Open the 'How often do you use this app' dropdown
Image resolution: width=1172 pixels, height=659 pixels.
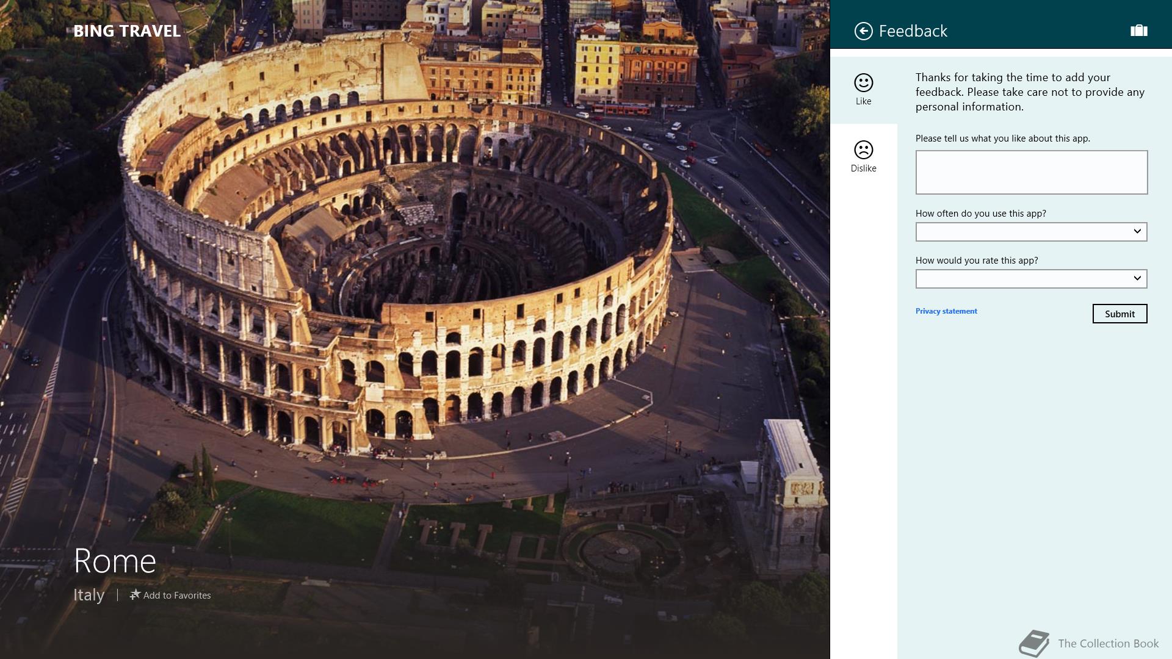tap(1032, 232)
